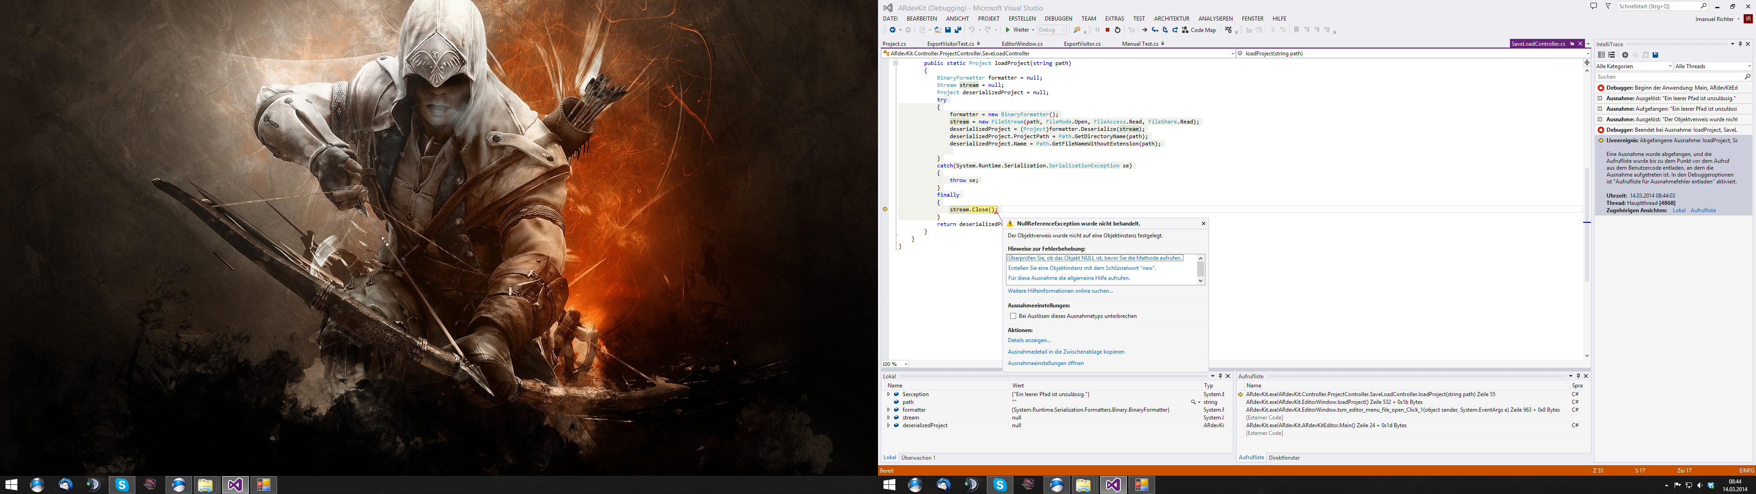Image resolution: width=1756 pixels, height=494 pixels.
Task: Click the Step Over icon
Action: (1165, 30)
